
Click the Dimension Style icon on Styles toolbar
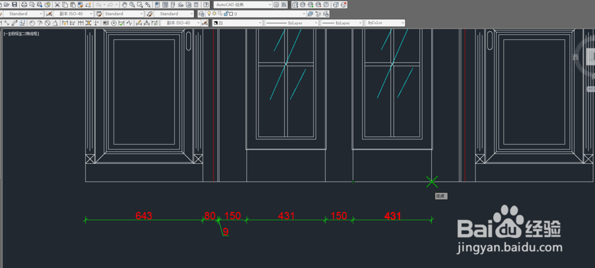tap(49, 14)
